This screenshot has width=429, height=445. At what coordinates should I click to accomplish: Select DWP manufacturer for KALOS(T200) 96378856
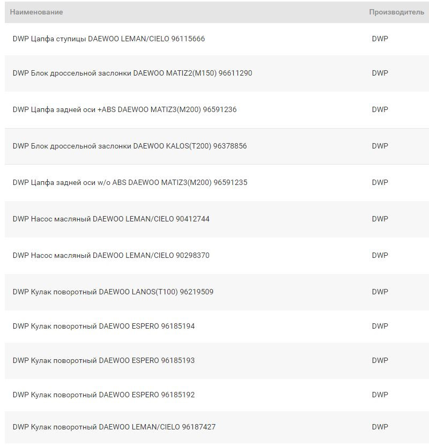(x=380, y=146)
